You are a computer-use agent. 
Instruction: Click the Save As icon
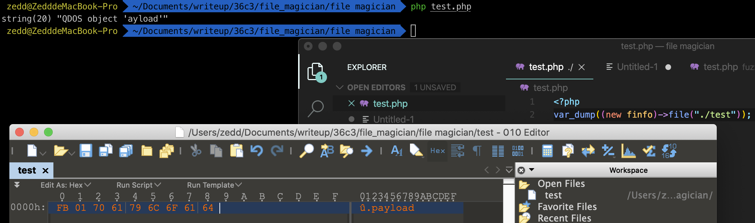point(106,150)
